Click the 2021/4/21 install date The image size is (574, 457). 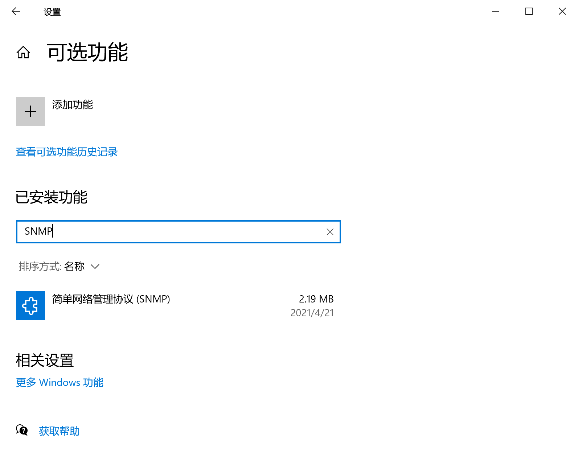tap(312, 313)
